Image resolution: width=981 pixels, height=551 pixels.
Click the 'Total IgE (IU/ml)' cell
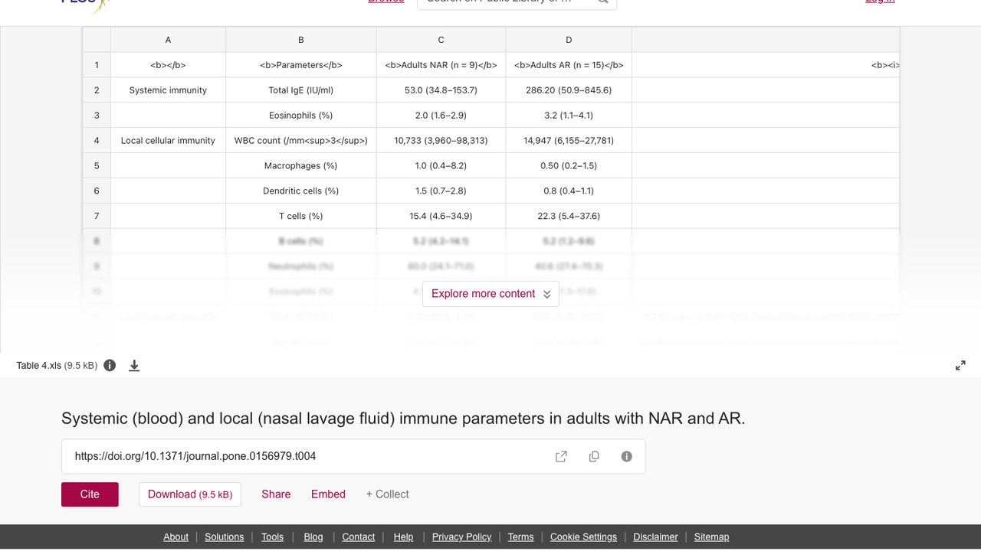pos(301,90)
